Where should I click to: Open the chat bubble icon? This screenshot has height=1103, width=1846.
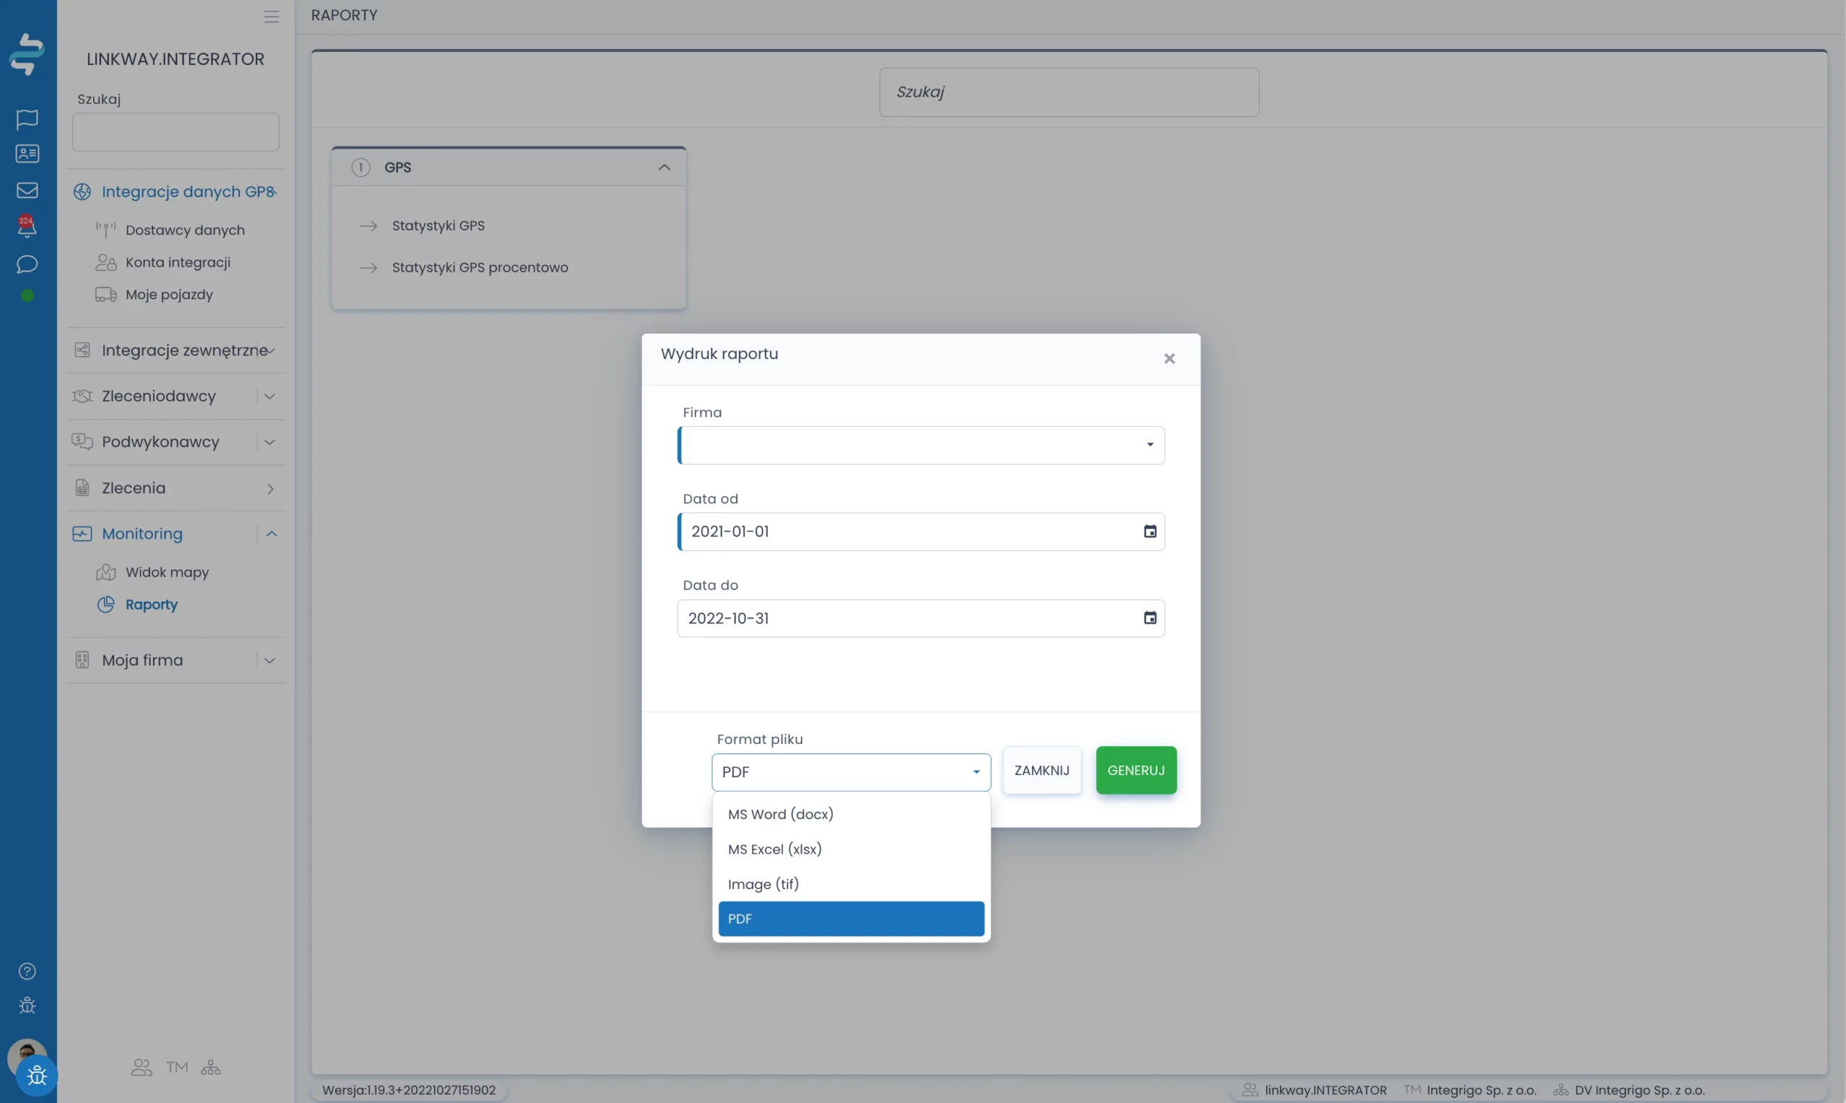[27, 264]
